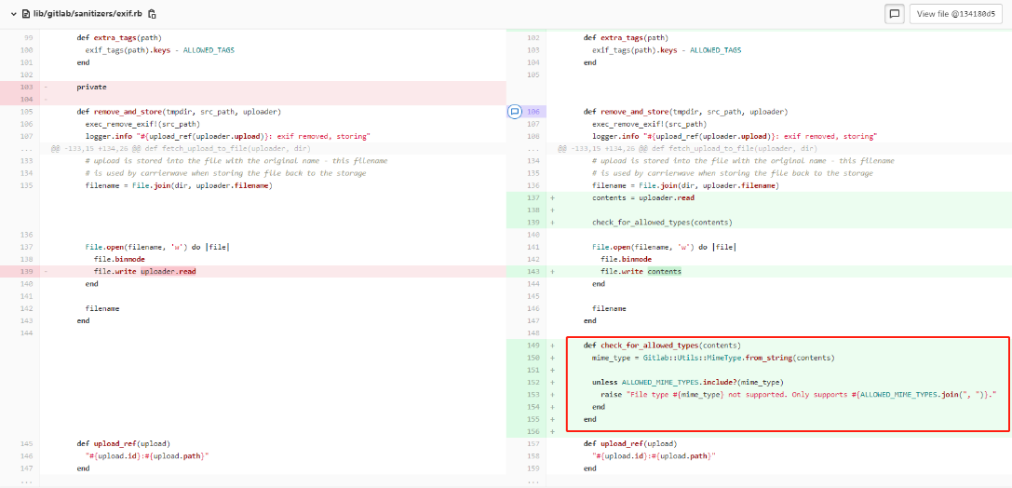Add comment on new line 106
1012x488 pixels.
coord(515,112)
